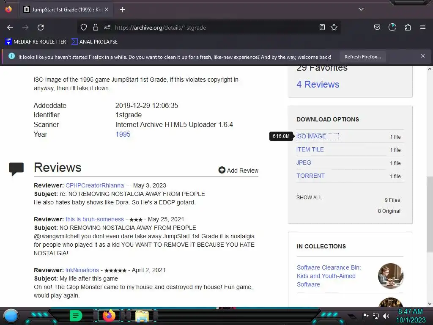433x325 pixels.
Task: Click the taskbar clock showing 8:47 AM
Action: point(411,316)
